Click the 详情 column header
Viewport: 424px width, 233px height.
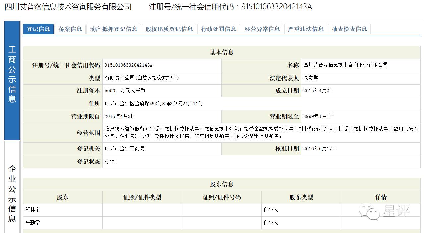click(x=381, y=197)
